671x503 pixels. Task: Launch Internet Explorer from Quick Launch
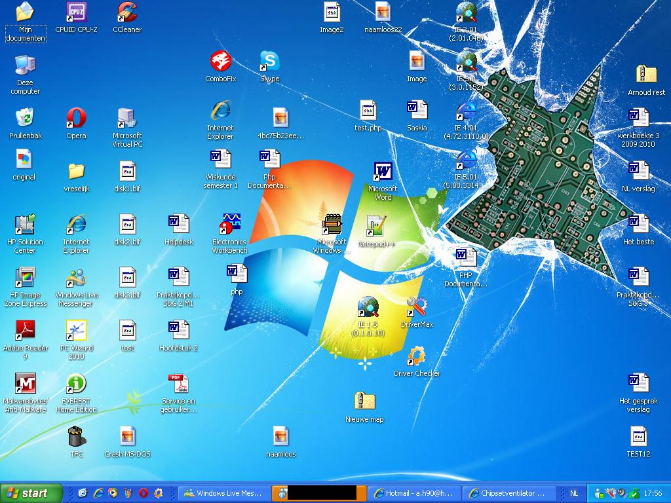click(98, 493)
